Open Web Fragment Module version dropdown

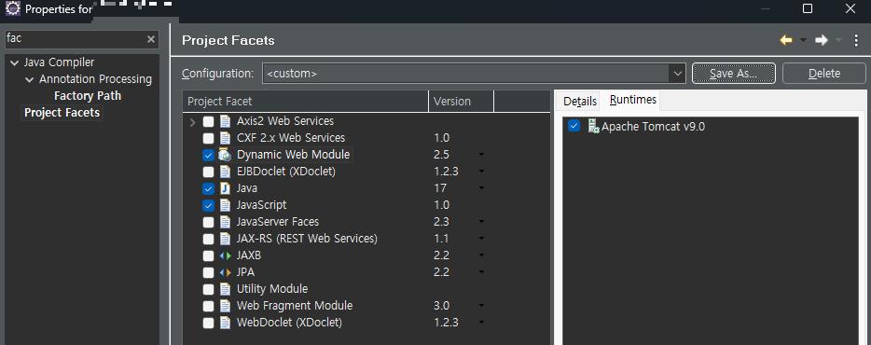[x=481, y=306]
